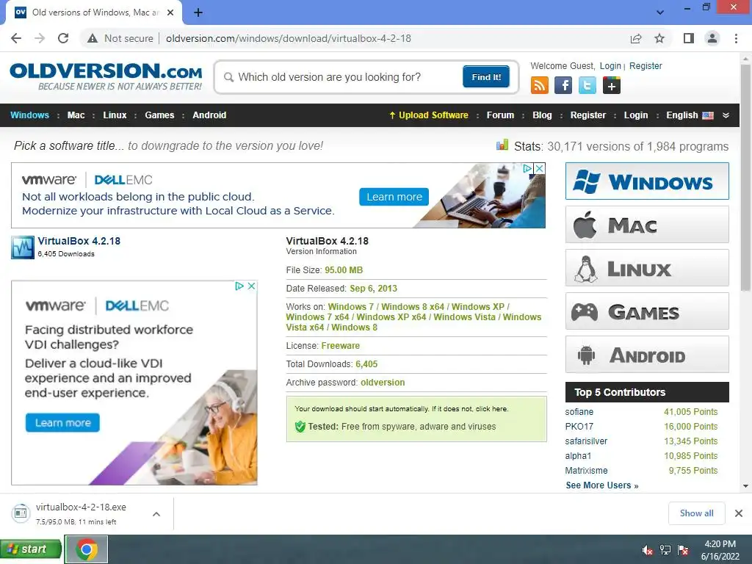752x564 pixels.
Task: Click the stats bar chart icon
Action: pyautogui.click(x=502, y=145)
